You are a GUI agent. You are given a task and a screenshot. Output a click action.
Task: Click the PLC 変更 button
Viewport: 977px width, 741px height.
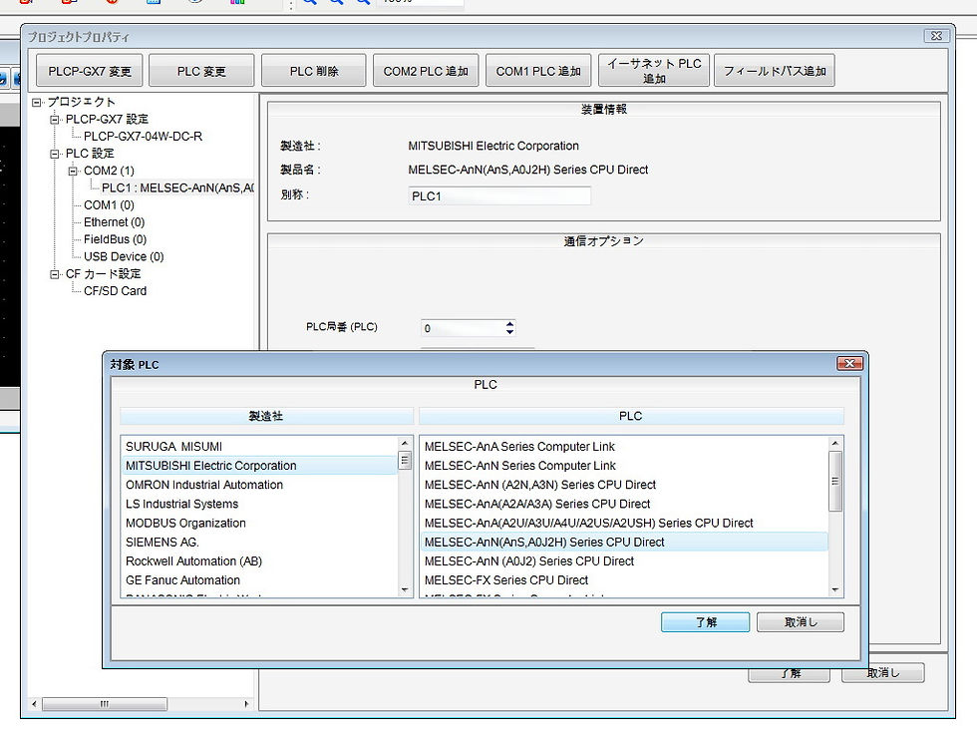[x=201, y=71]
